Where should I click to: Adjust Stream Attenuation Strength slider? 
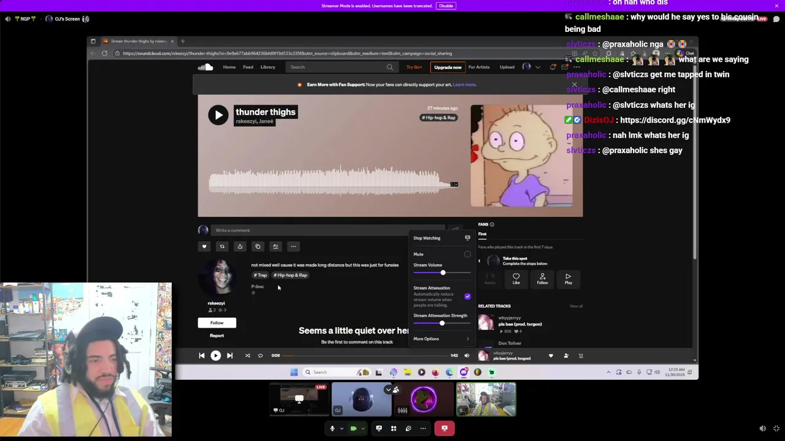(x=442, y=323)
